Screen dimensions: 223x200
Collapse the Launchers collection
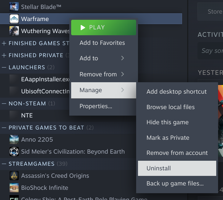(4, 67)
